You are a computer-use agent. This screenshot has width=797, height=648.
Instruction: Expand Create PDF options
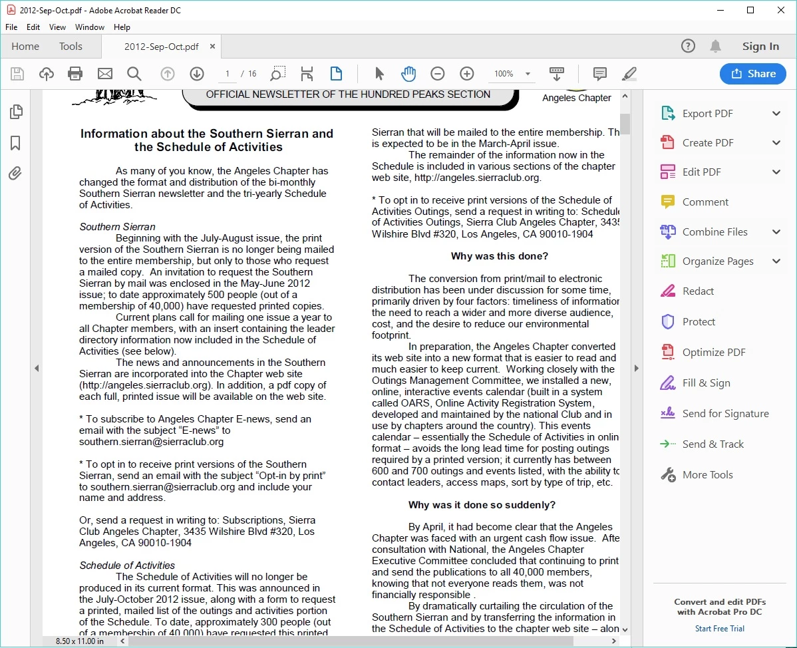point(776,143)
